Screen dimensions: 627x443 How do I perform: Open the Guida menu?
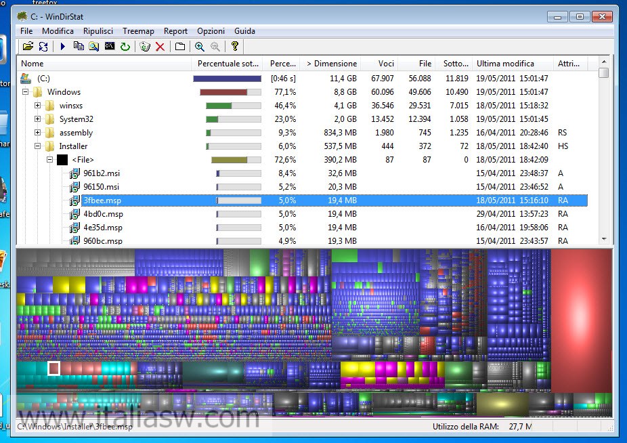(244, 30)
